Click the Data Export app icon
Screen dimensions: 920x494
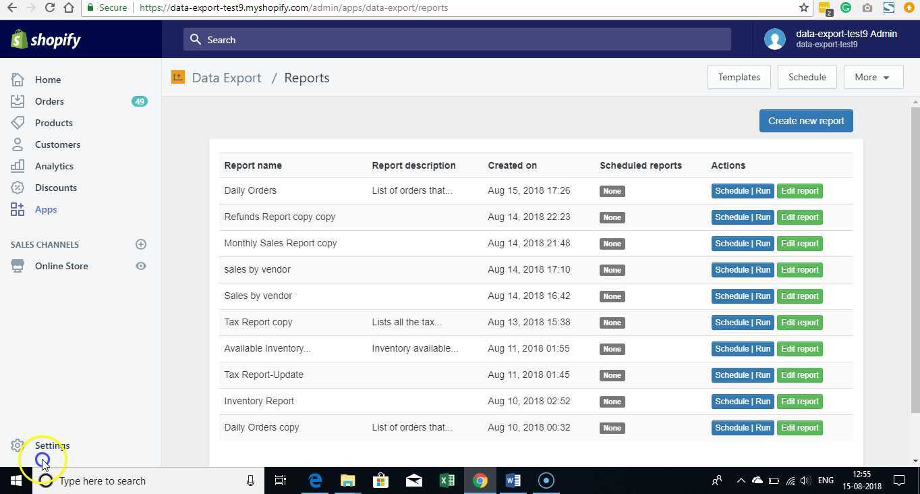point(177,77)
